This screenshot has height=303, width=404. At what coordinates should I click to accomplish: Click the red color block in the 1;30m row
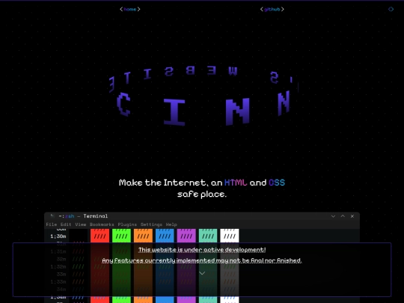click(100, 236)
